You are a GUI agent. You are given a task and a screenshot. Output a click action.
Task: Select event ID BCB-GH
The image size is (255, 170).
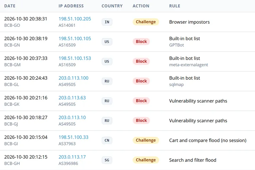[12, 164]
